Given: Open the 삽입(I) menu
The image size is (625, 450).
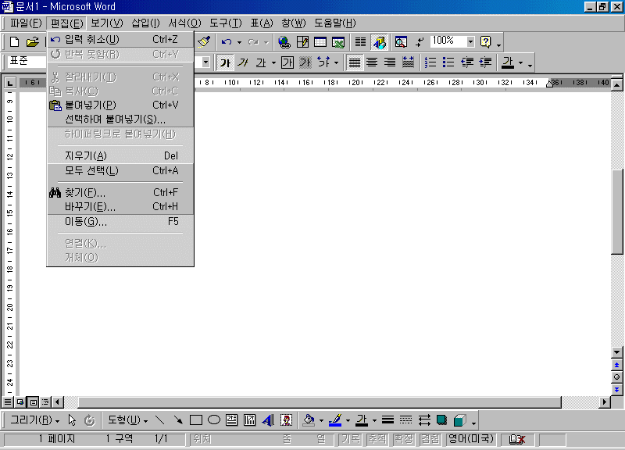Looking at the screenshot, I should click(x=145, y=23).
